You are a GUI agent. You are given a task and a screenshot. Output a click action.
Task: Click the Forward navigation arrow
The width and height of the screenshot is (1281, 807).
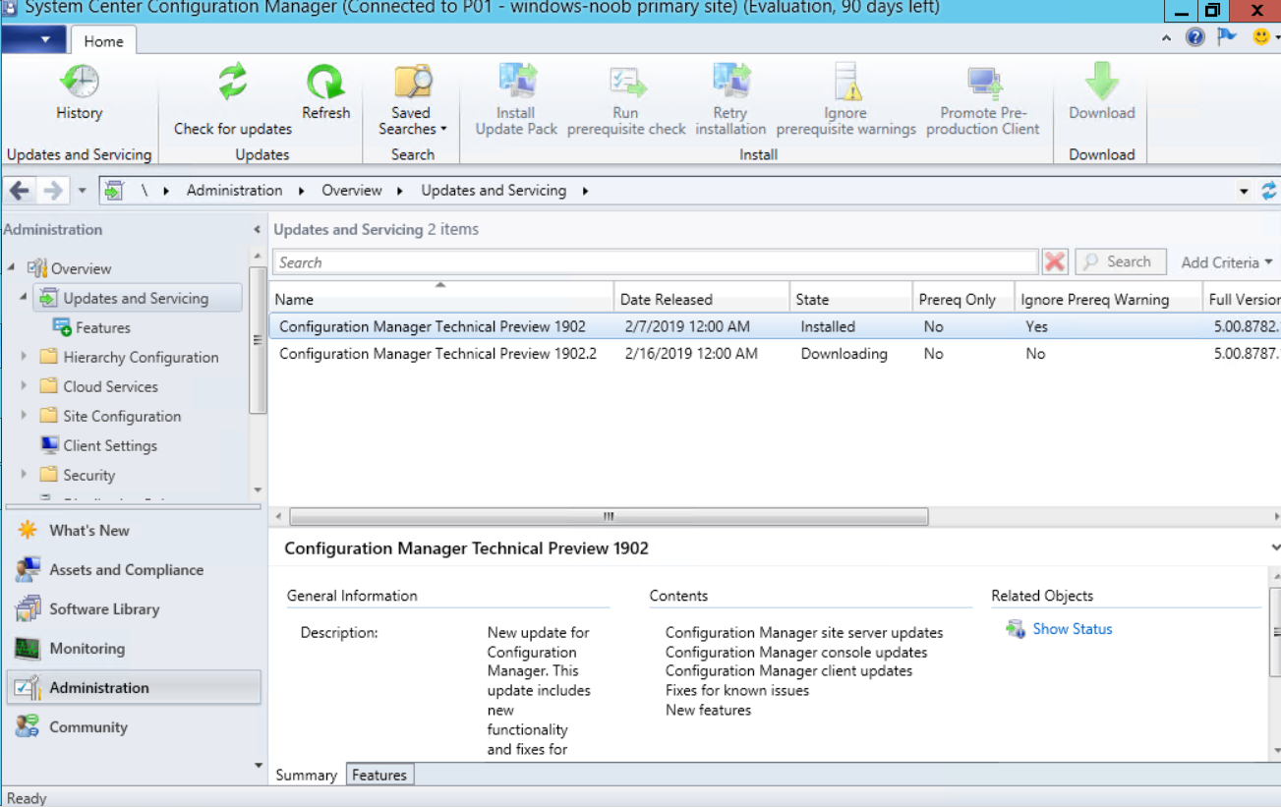(x=53, y=191)
